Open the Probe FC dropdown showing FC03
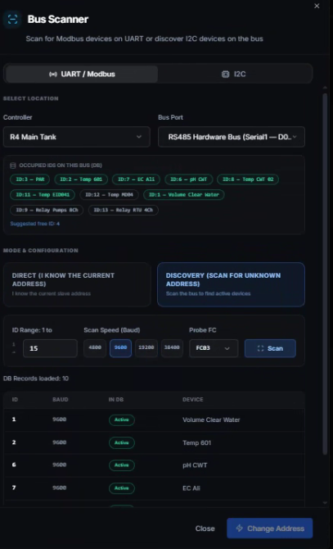 [x=214, y=348]
